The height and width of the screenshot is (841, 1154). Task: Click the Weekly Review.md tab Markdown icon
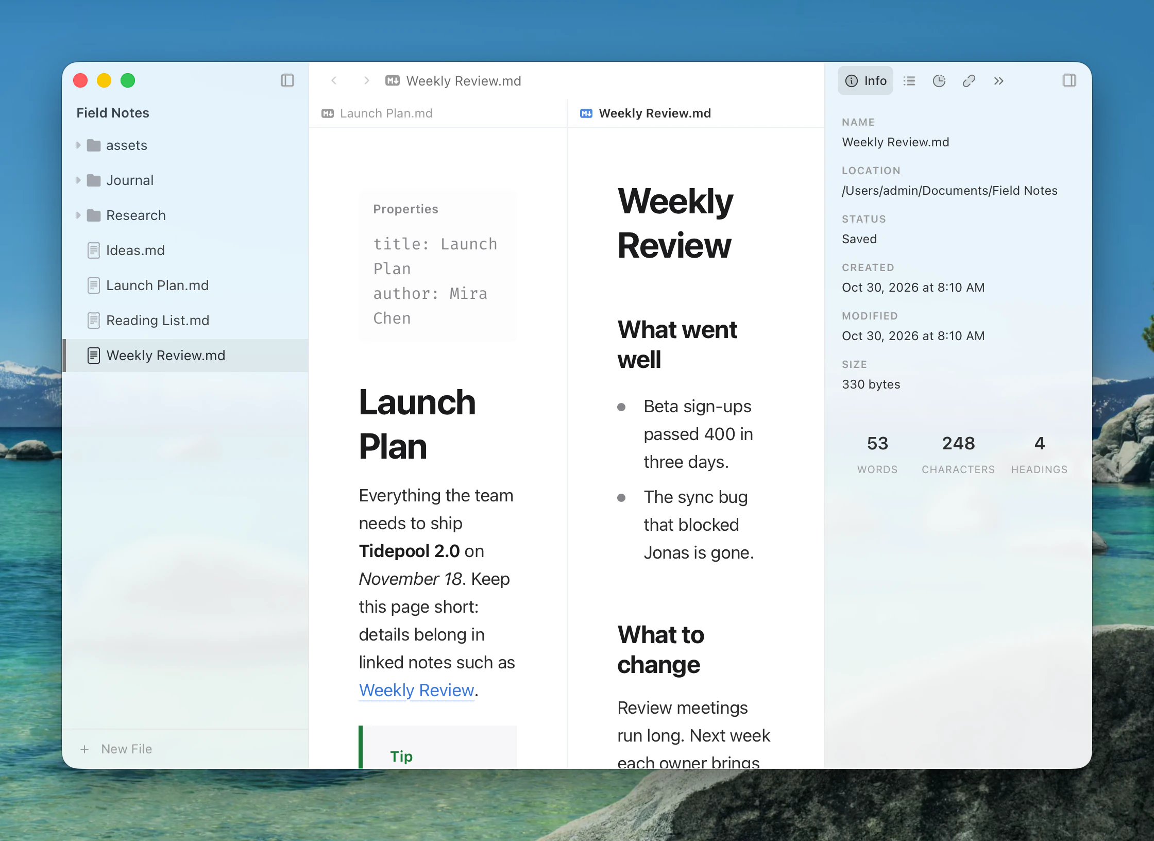pyautogui.click(x=586, y=113)
